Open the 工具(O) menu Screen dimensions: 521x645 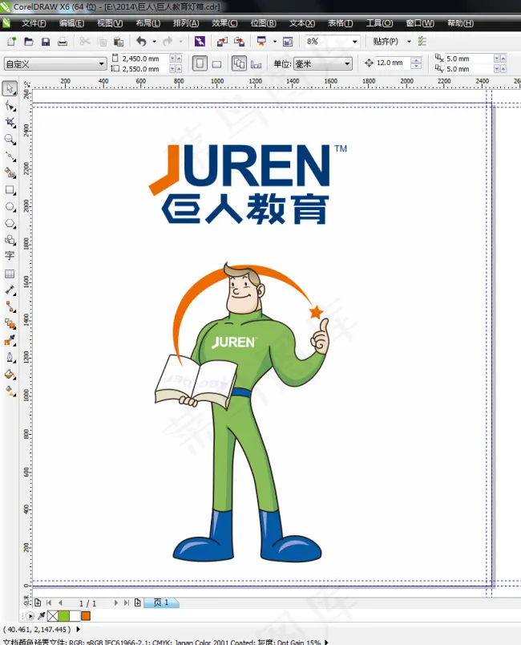point(379,23)
